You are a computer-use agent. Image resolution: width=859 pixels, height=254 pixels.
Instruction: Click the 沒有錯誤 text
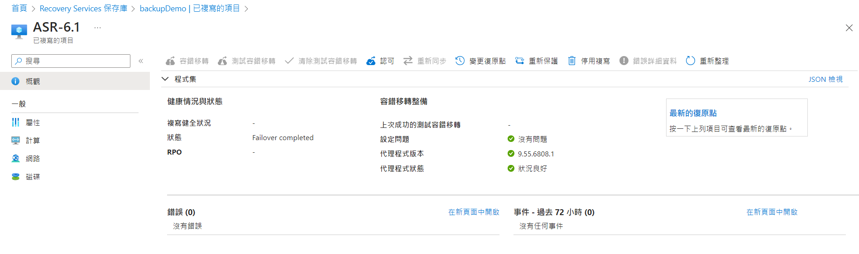tap(187, 226)
